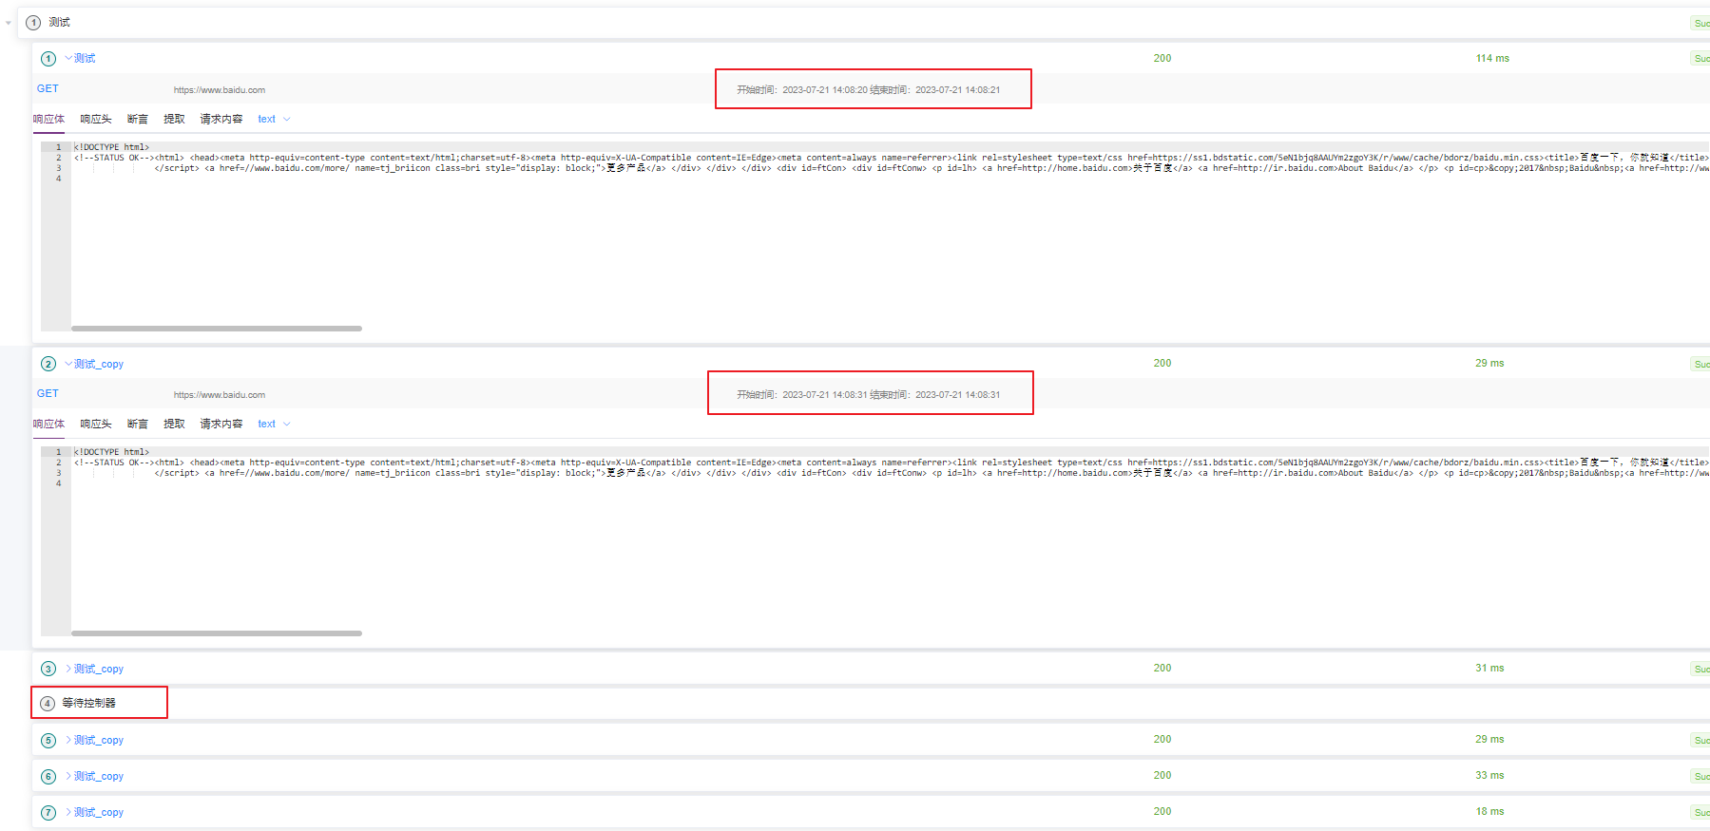1710x831 pixels.
Task: Click the circled number 3 step badge
Action: coord(48,669)
